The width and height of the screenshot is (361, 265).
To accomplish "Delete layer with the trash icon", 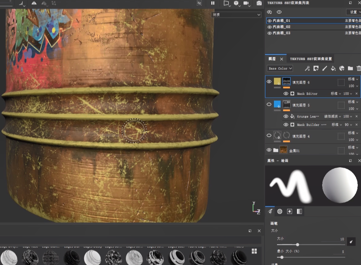I will pyautogui.click(x=358, y=68).
